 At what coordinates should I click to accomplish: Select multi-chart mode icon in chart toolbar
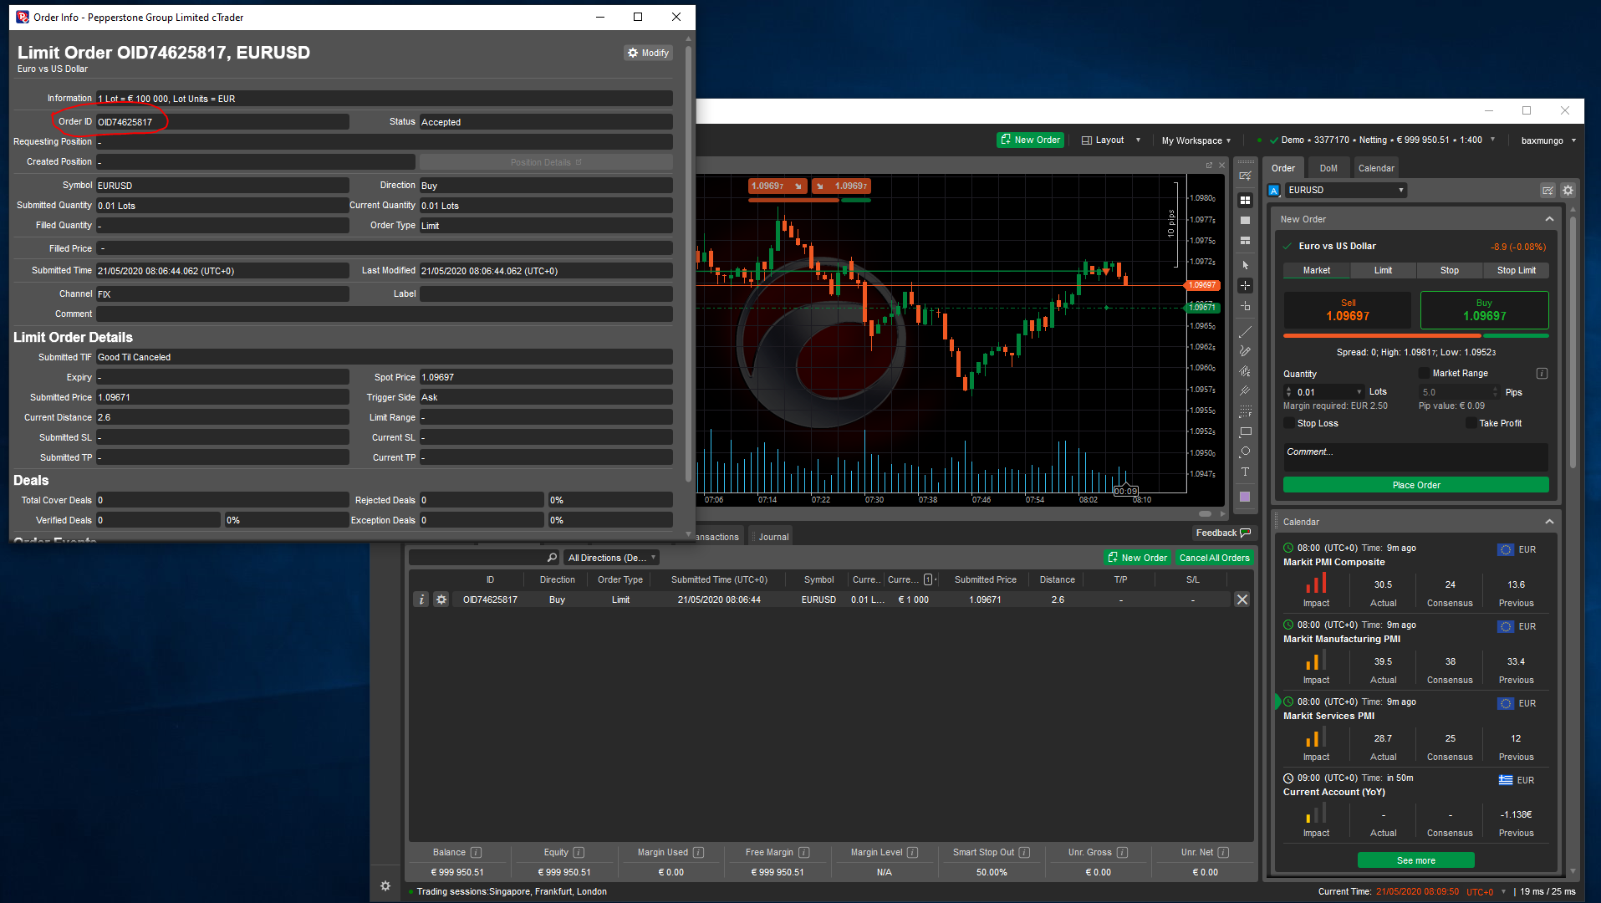(1245, 201)
